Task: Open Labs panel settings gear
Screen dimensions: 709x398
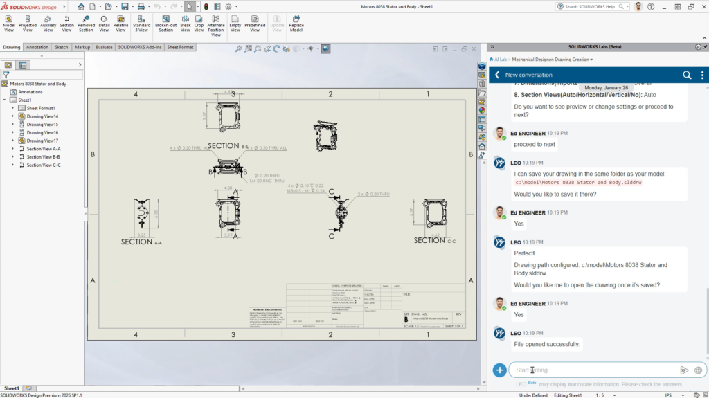Action: 698,47
